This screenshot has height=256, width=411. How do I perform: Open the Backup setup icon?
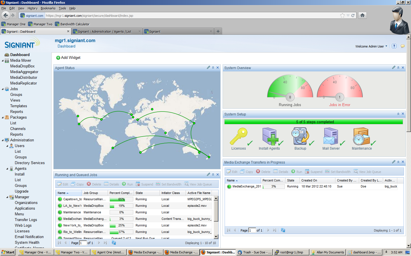point(300,137)
